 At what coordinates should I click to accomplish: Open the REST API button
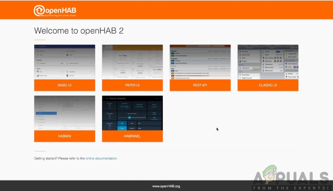click(x=200, y=85)
